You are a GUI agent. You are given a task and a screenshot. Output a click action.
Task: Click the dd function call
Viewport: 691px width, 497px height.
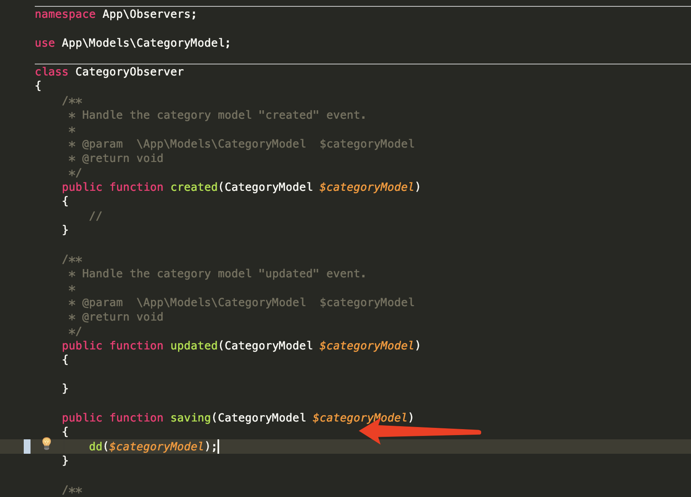pyautogui.click(x=95, y=446)
